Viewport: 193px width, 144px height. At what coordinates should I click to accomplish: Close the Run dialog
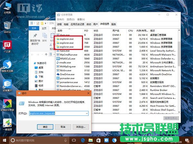tap(88, 93)
